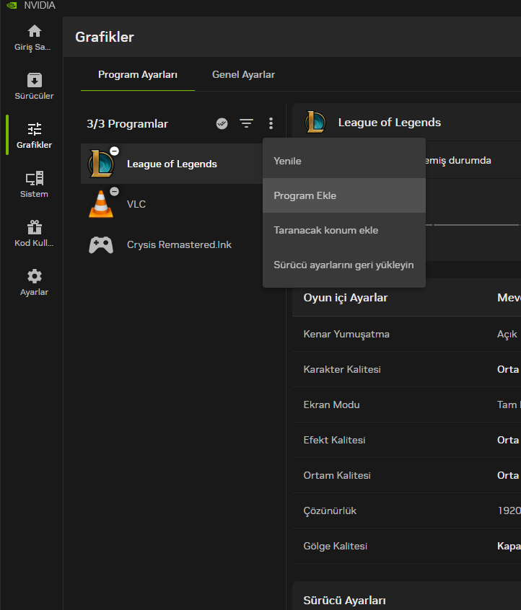Image resolution: width=521 pixels, height=610 pixels.
Task: Open the Sistem sidebar section
Action: point(34,179)
